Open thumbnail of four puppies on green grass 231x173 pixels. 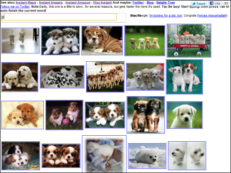click(144, 40)
